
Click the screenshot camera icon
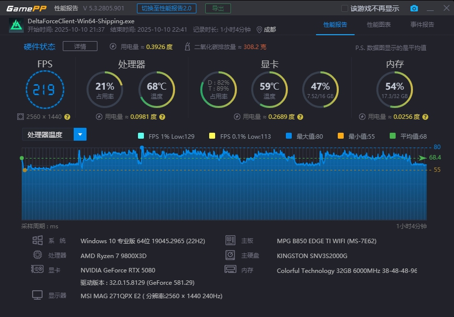pyautogui.click(x=414, y=8)
